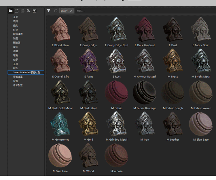This screenshot has height=180, width=216.
Task: Toggle the crossed-out eye visibility icon
Action: pyautogui.click(x=29, y=11)
